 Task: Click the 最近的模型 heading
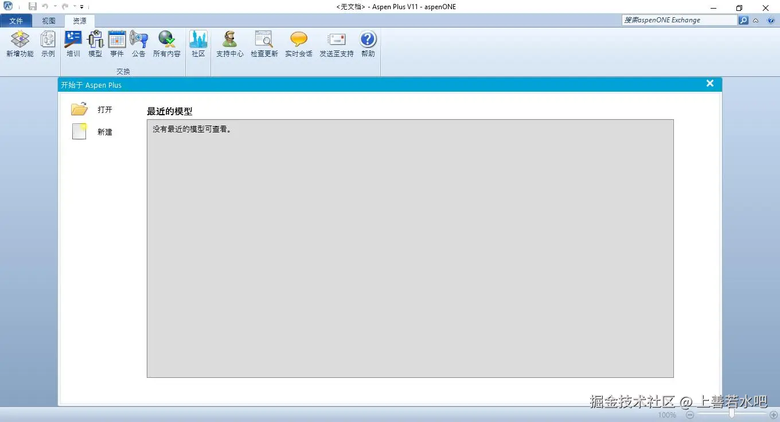click(x=170, y=111)
